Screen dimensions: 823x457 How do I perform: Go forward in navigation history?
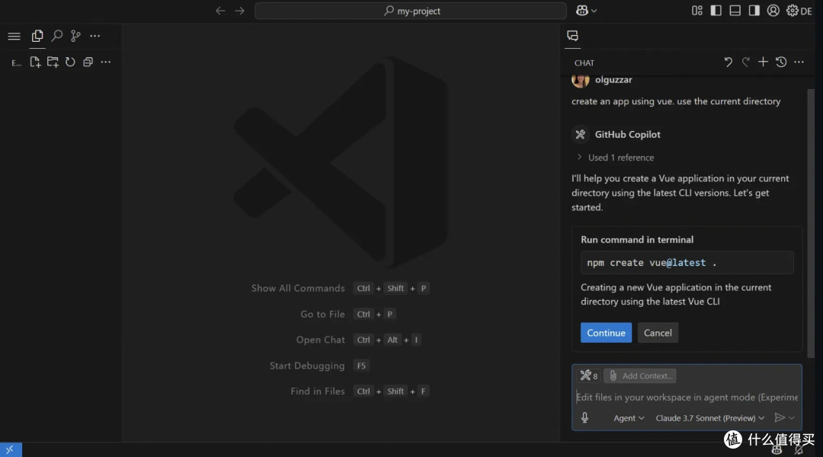(239, 11)
